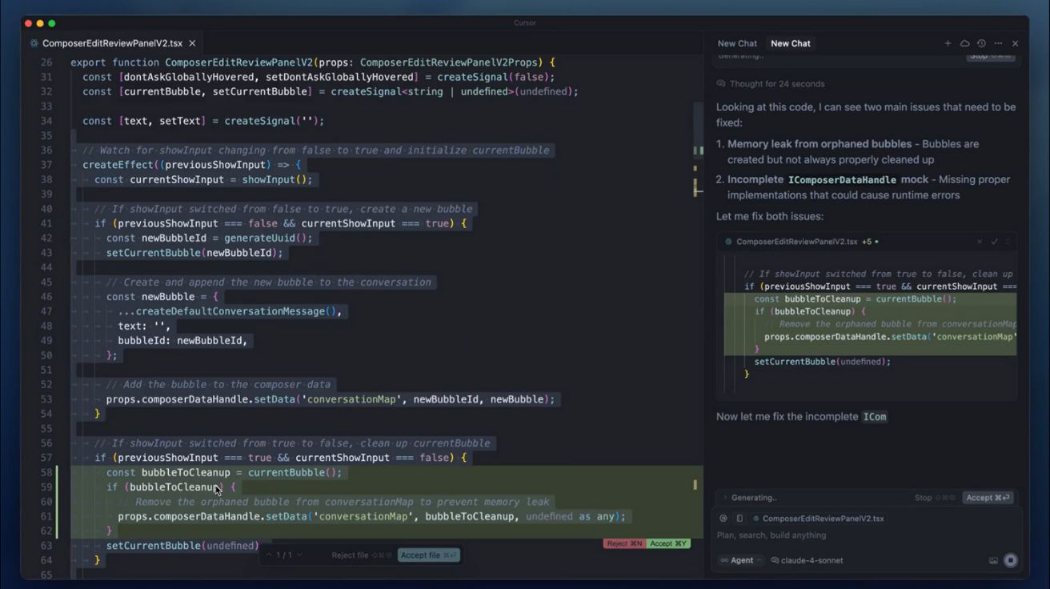
Task: Click the macOS green fullscreen window button
Action: click(52, 24)
